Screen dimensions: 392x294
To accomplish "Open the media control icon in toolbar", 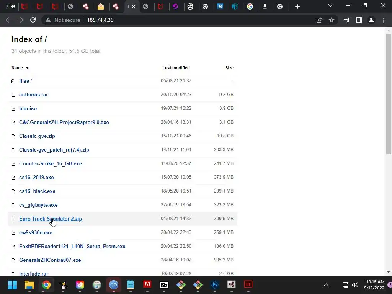I will tap(346, 20).
